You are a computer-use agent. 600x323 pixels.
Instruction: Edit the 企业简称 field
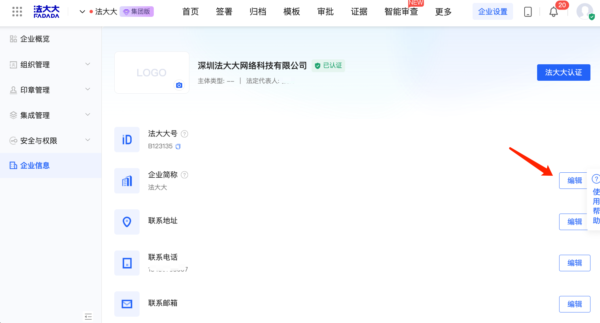pyautogui.click(x=574, y=181)
